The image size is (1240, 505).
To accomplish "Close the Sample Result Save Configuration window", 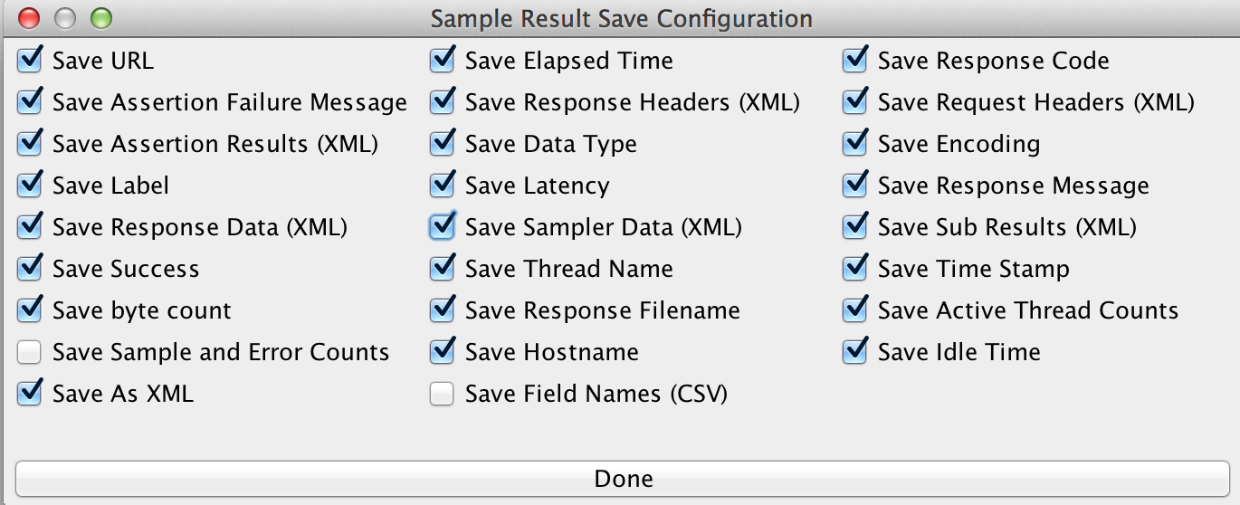I will coord(29,17).
